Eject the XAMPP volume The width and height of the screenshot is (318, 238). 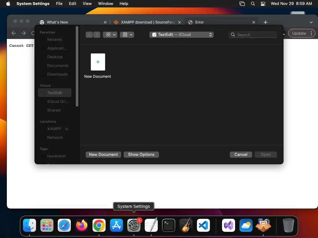66,129
